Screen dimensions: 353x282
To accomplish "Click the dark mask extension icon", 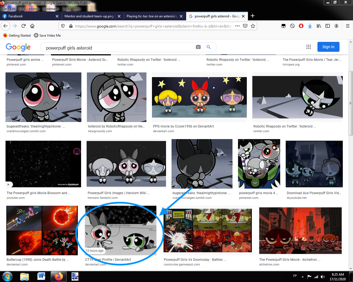I will (x=284, y=26).
